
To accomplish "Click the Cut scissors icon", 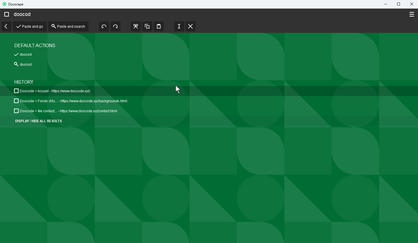I will coord(136,26).
